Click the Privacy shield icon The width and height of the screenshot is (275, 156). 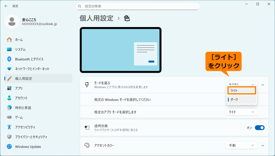pyautogui.click(x=9, y=137)
